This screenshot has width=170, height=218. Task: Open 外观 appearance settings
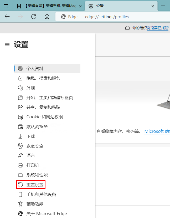coord(31,88)
